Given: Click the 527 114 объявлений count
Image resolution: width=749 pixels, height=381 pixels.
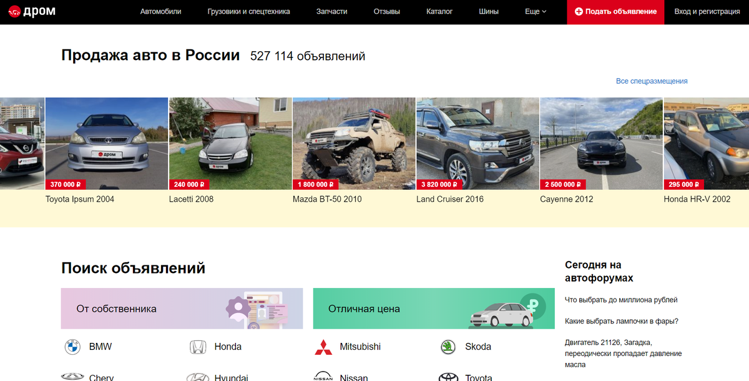Looking at the screenshot, I should pos(308,56).
